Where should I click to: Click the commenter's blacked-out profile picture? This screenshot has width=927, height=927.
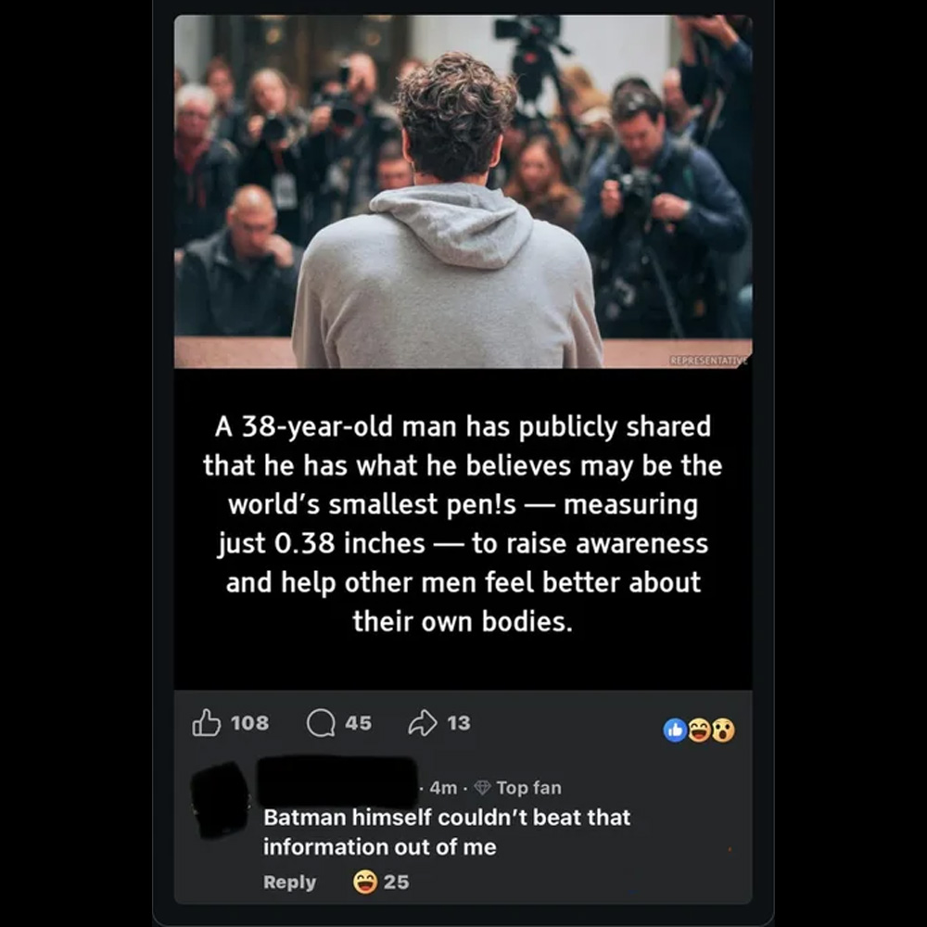220,800
